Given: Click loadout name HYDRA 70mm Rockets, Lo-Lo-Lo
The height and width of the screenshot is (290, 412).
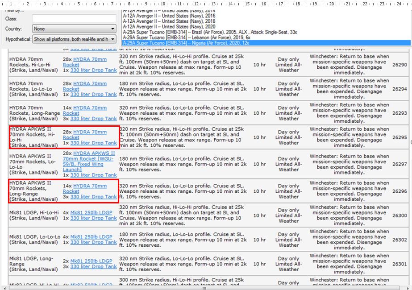Looking at the screenshot, I should 33,89.
